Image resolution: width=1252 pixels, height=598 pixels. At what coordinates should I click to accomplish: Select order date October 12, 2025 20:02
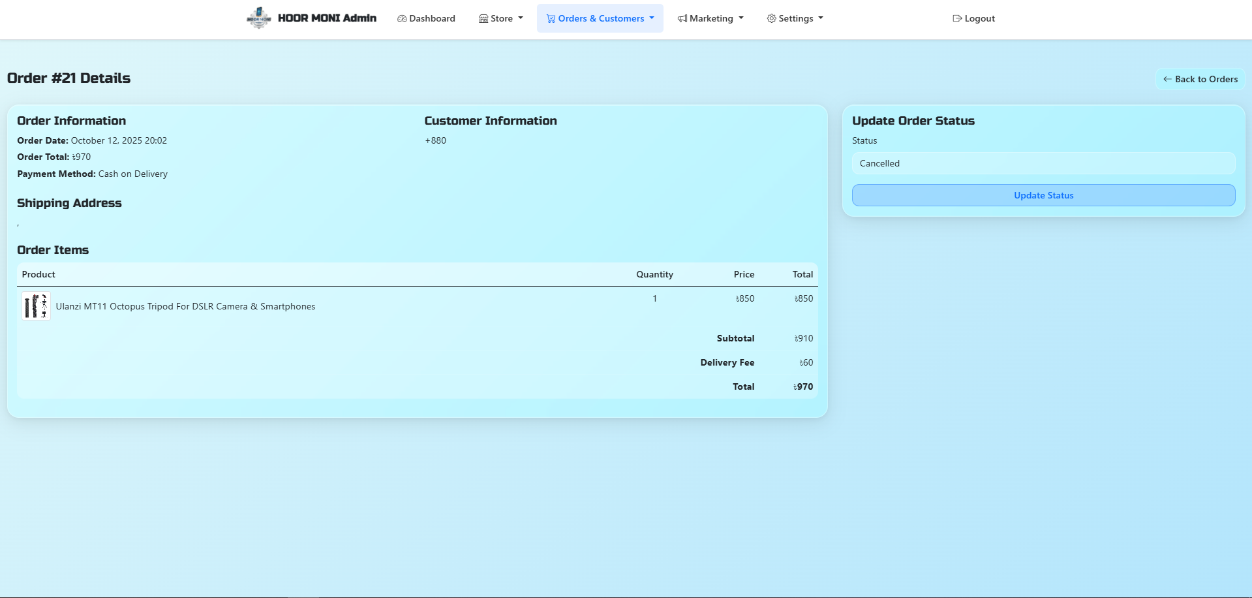pyautogui.click(x=119, y=140)
